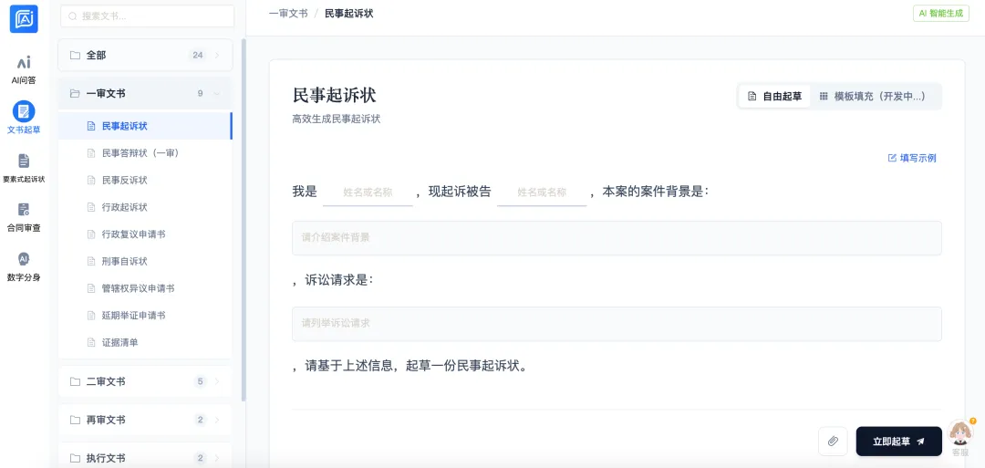Switch to 模板填充 mode
Viewport: 985px width, 468px height.
872,96
